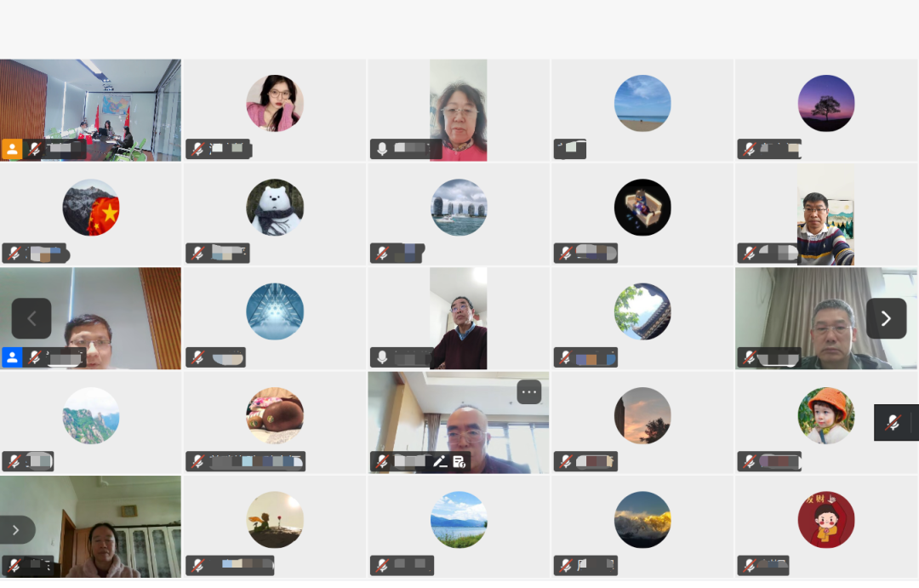Click the muted mic icon under the polar bear avatar

[198, 254]
